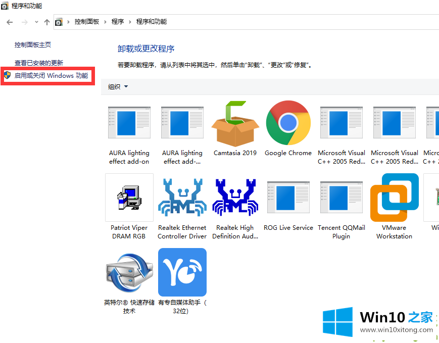Click the 程序和功能 window title icon
The height and width of the screenshot is (343, 439).
pyautogui.click(x=5, y=6)
